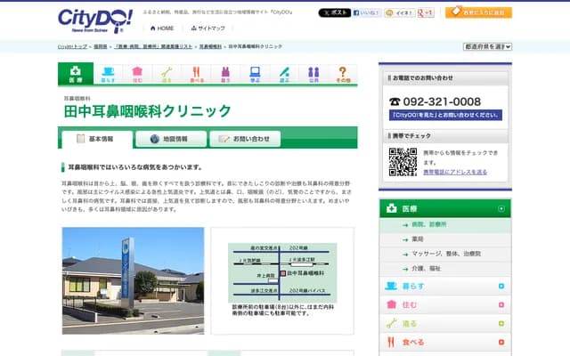Open the 耳鼻咽喉科 breadcrumb link

[210, 46]
